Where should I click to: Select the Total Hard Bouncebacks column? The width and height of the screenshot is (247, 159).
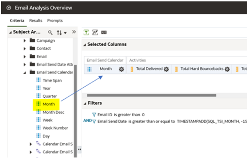coord(202,69)
